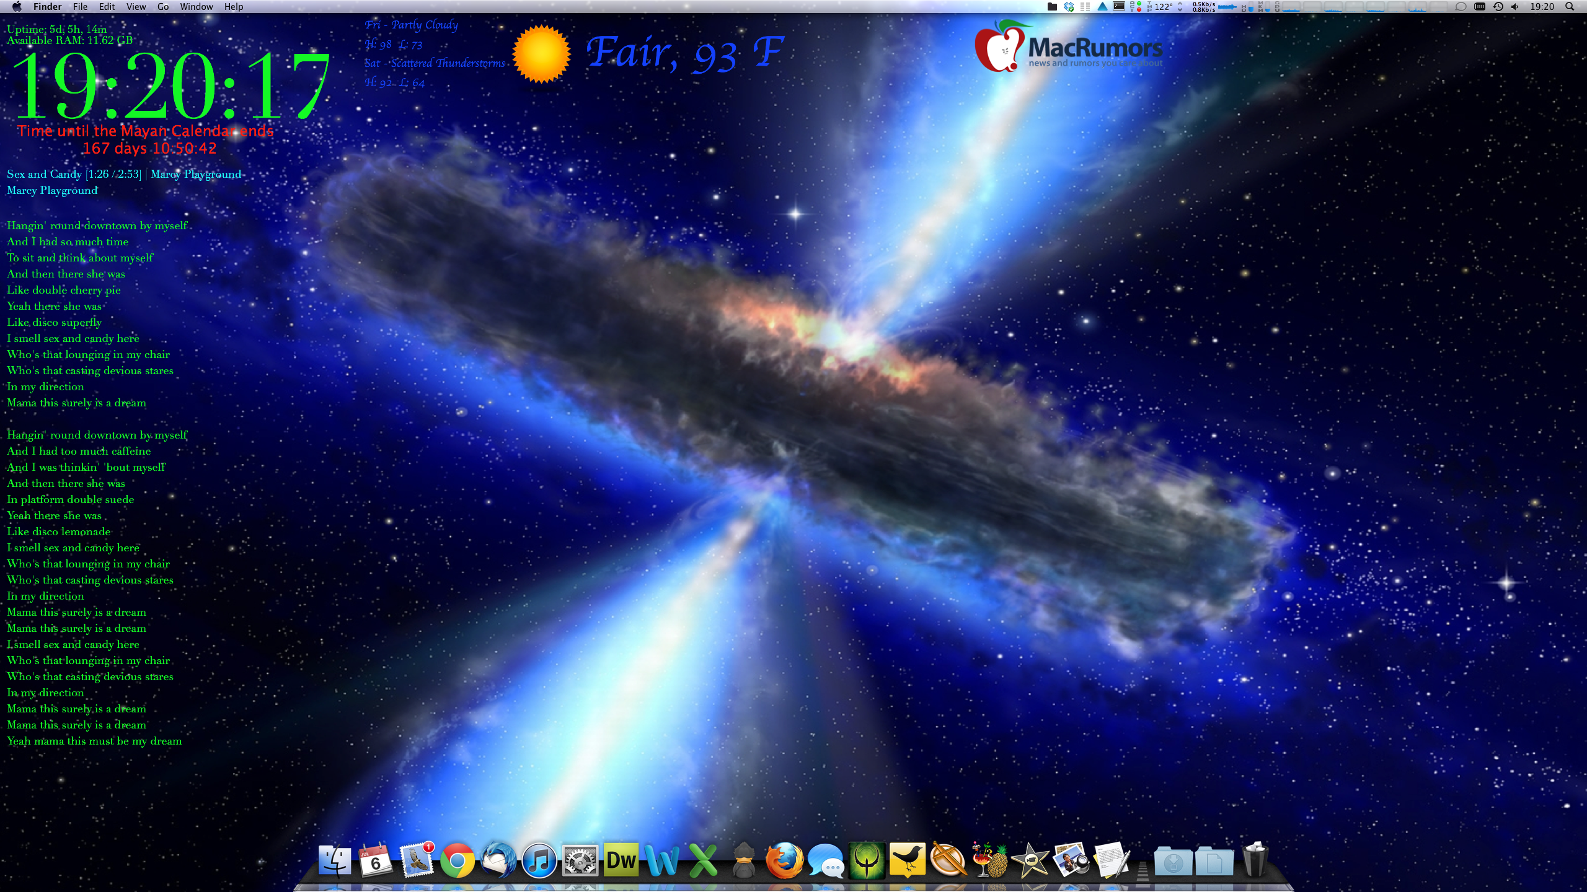1587x892 pixels.
Task: Launch Google Chrome from Dock
Action: pos(458,860)
